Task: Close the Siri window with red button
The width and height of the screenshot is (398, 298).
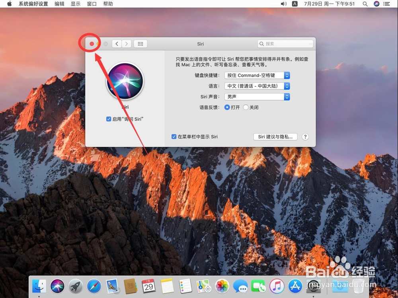Action: coord(92,44)
